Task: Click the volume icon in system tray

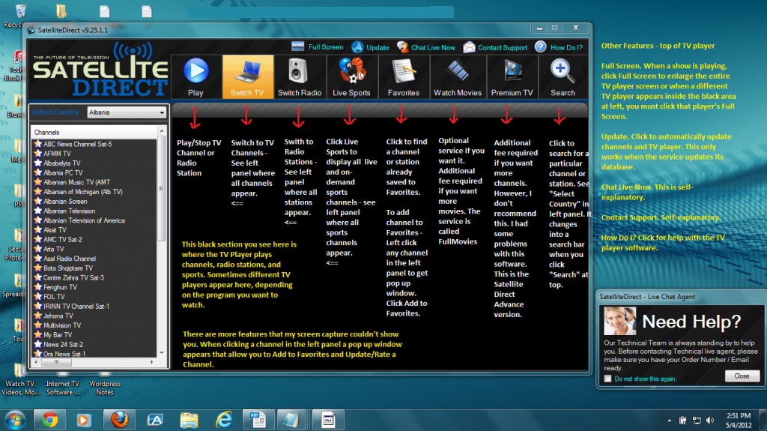Action: click(710, 421)
